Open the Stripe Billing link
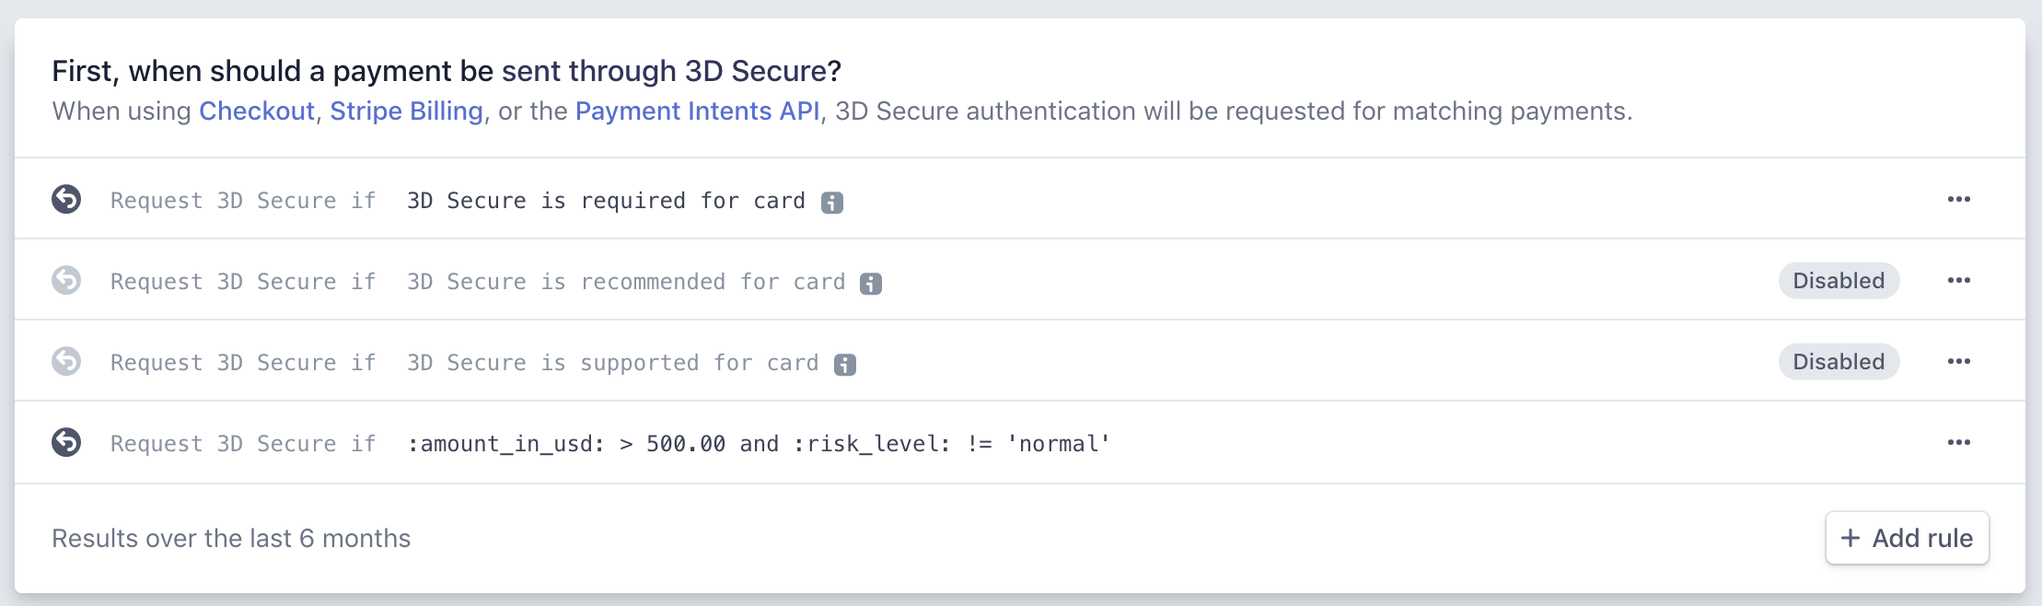This screenshot has height=606, width=2042. coord(406,111)
